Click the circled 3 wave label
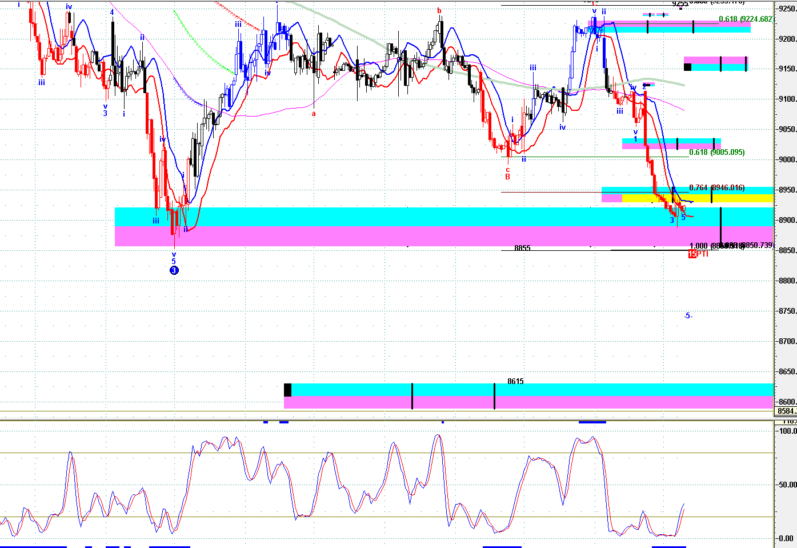This screenshot has width=797, height=548. point(174,270)
